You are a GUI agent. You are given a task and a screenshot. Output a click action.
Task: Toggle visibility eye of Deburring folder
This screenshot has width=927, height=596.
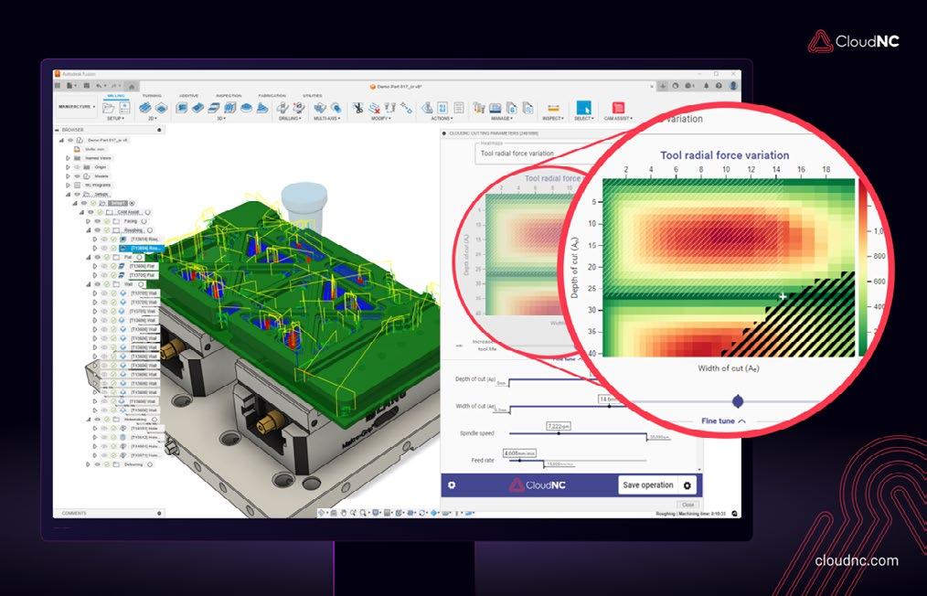(x=98, y=464)
